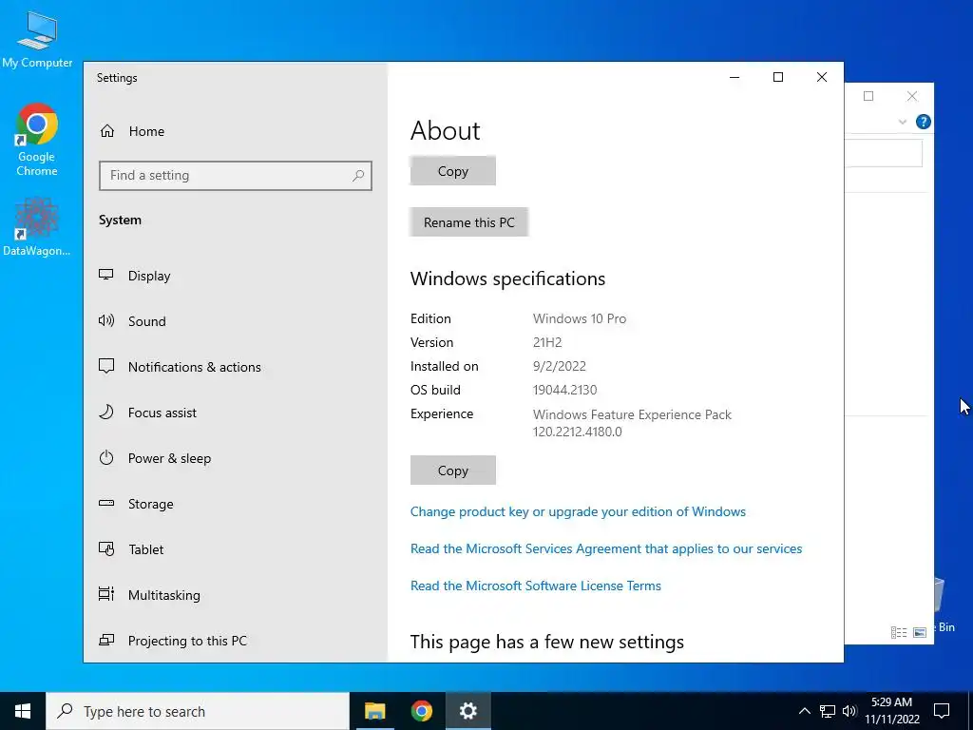Click the Tablet icon in sidebar
Screen dimensions: 973x730
[106, 548]
